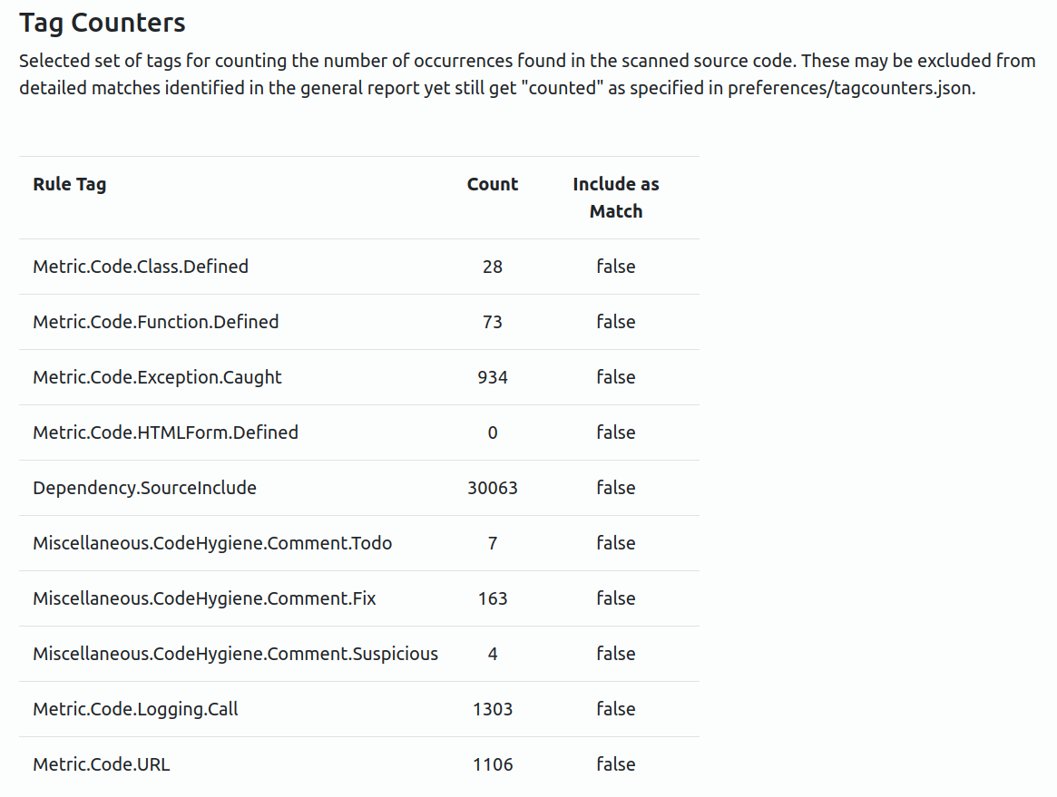Select the Metric.Code.Class.Defined row tag
Image resolution: width=1057 pixels, height=797 pixels.
141,267
